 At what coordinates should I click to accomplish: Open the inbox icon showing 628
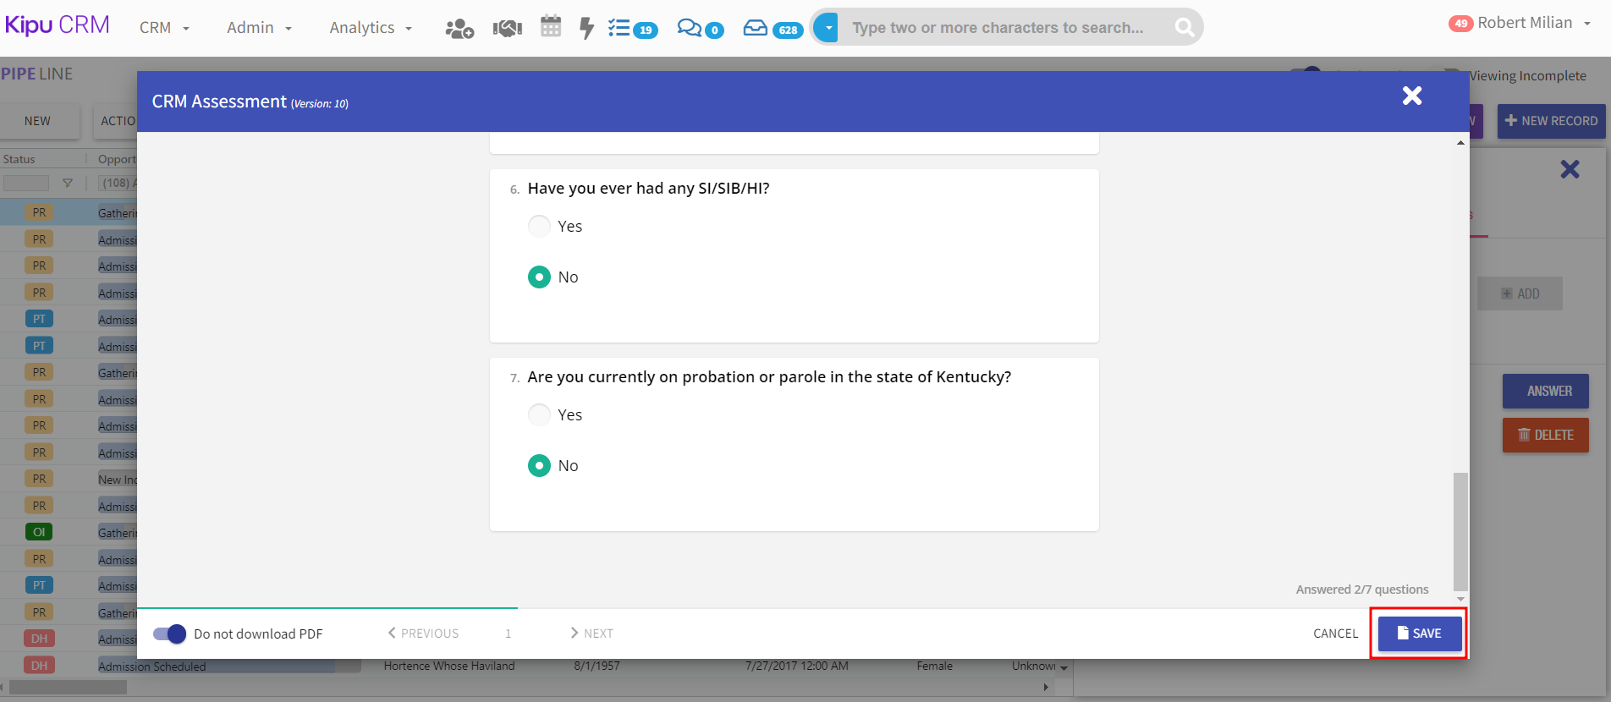(772, 29)
